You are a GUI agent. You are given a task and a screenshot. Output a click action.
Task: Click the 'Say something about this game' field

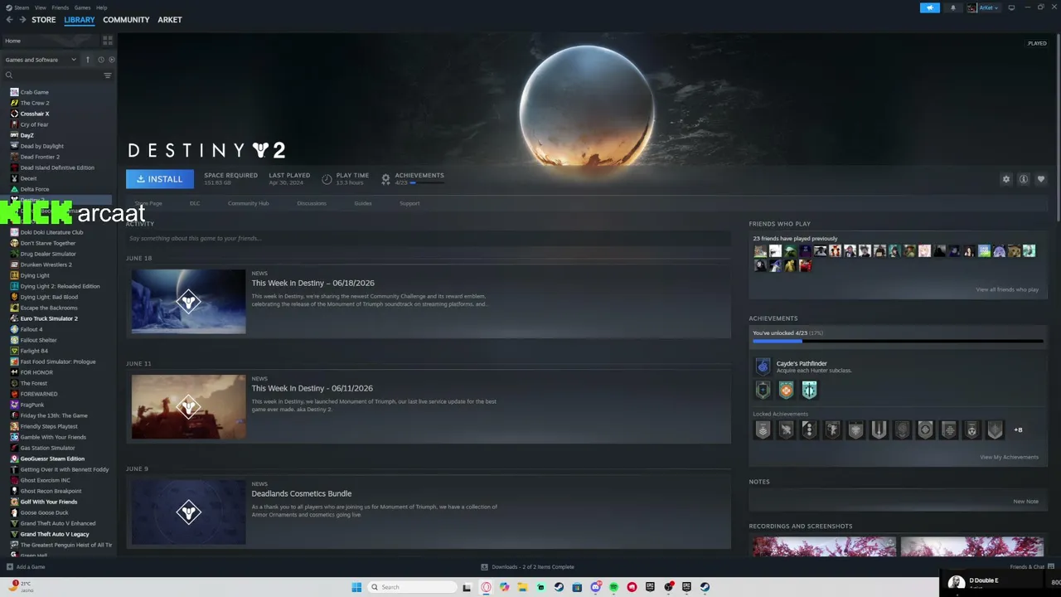[x=429, y=239]
